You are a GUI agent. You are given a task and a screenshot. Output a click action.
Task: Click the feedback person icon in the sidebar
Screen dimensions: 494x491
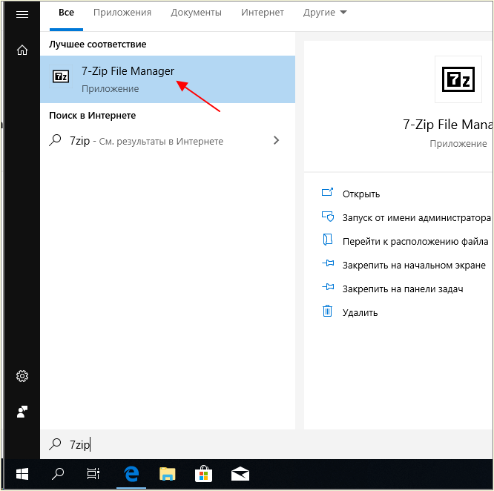click(22, 412)
